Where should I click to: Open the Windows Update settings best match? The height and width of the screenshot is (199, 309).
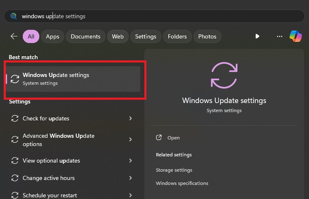[73, 79]
